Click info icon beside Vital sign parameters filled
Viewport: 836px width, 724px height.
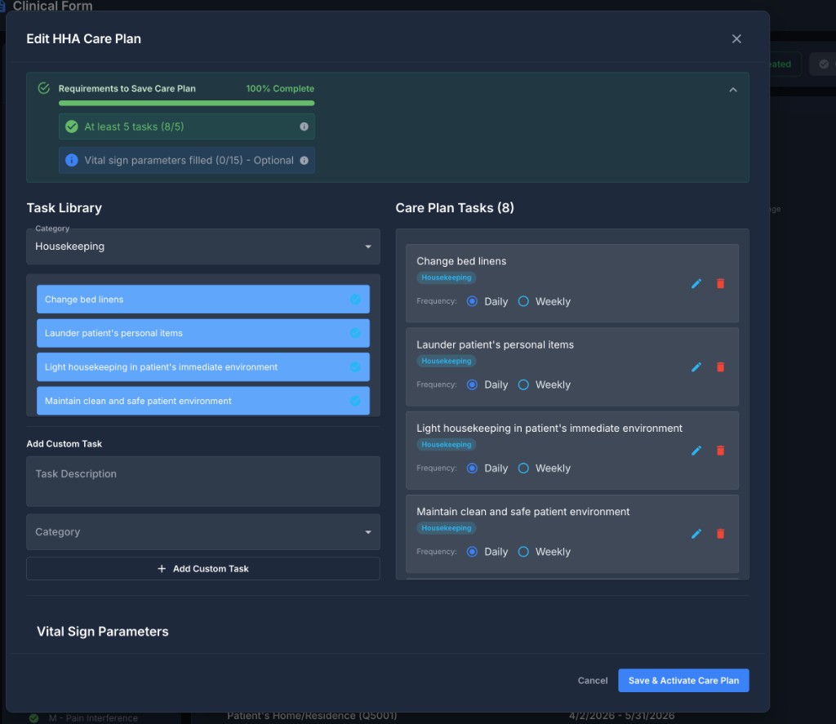pos(304,161)
